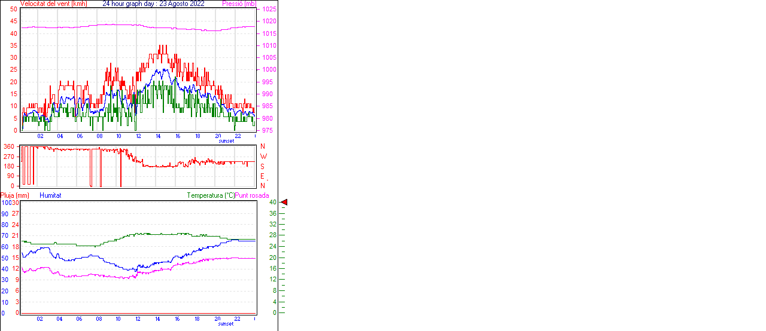Click the 'Pressió (mb)' axis label
This screenshot has width=766, height=331.
tap(239, 4)
